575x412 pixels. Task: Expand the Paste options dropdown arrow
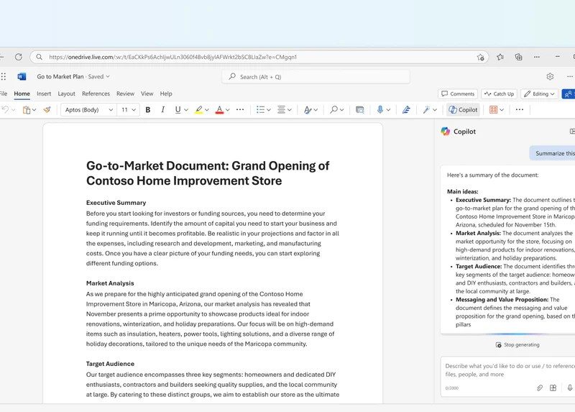point(34,110)
